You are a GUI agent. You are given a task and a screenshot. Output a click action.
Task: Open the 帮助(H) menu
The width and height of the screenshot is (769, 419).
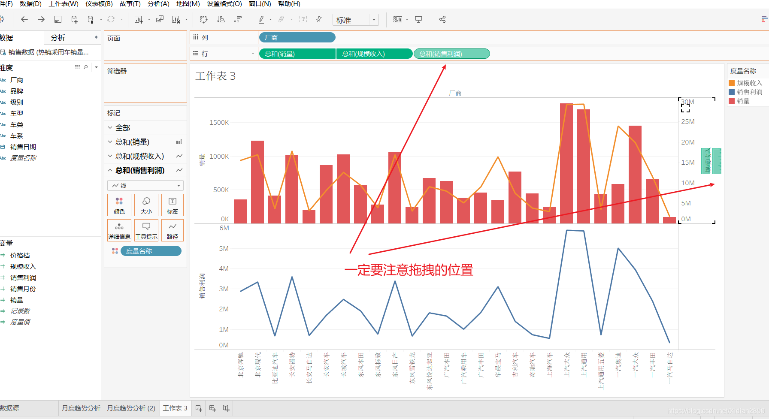pos(289,4)
